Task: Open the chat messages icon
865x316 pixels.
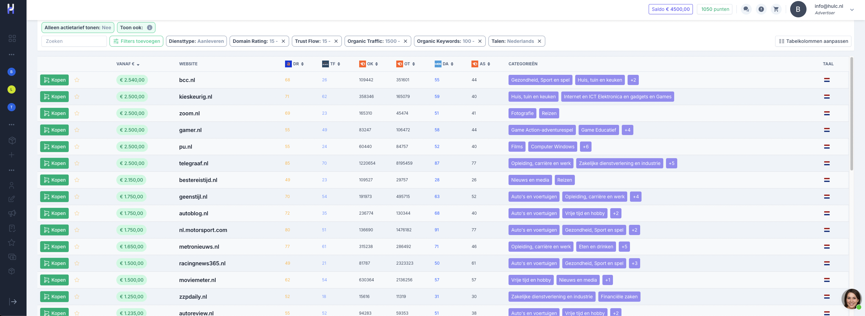Action: (x=746, y=9)
